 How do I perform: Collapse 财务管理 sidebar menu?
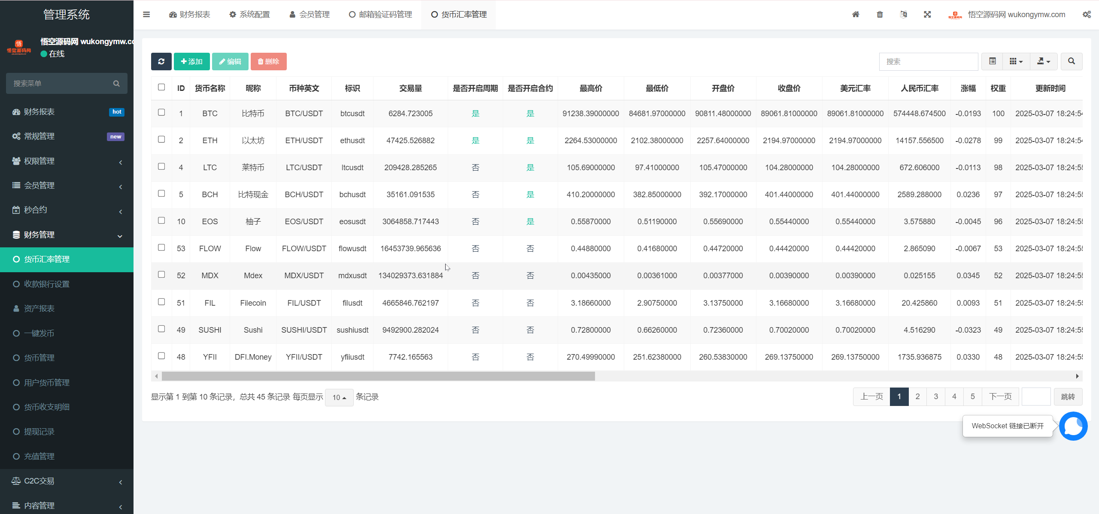coord(67,234)
